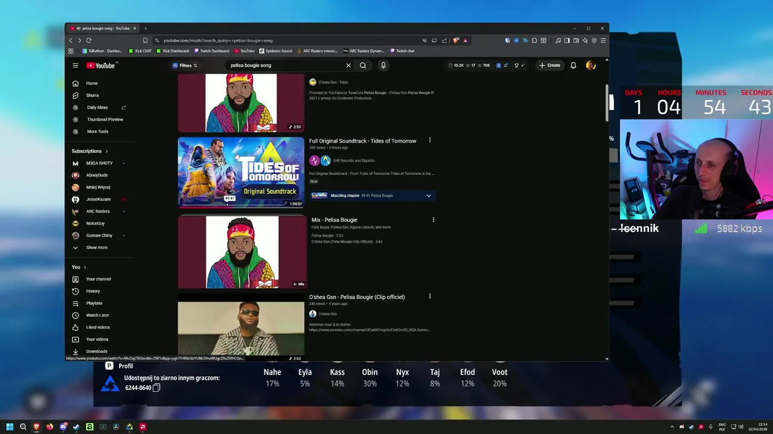Open Watch Later in the sidebar

point(98,315)
